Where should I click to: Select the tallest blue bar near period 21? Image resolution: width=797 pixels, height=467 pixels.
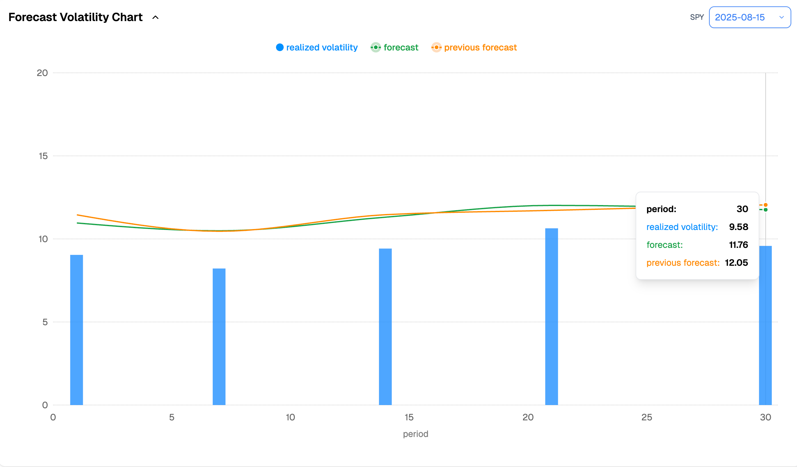tap(551, 316)
